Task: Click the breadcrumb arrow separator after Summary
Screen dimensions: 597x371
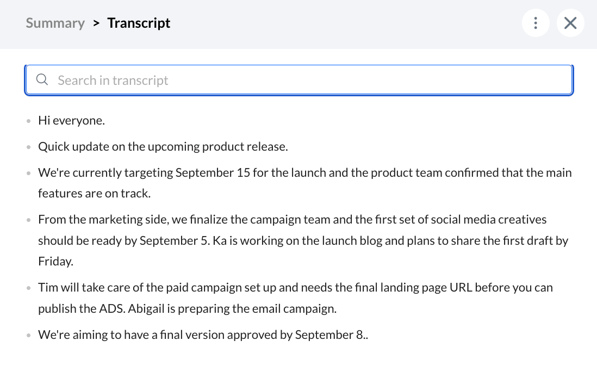Action: point(96,23)
